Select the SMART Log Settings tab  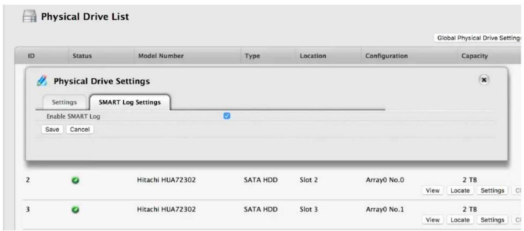coord(130,102)
